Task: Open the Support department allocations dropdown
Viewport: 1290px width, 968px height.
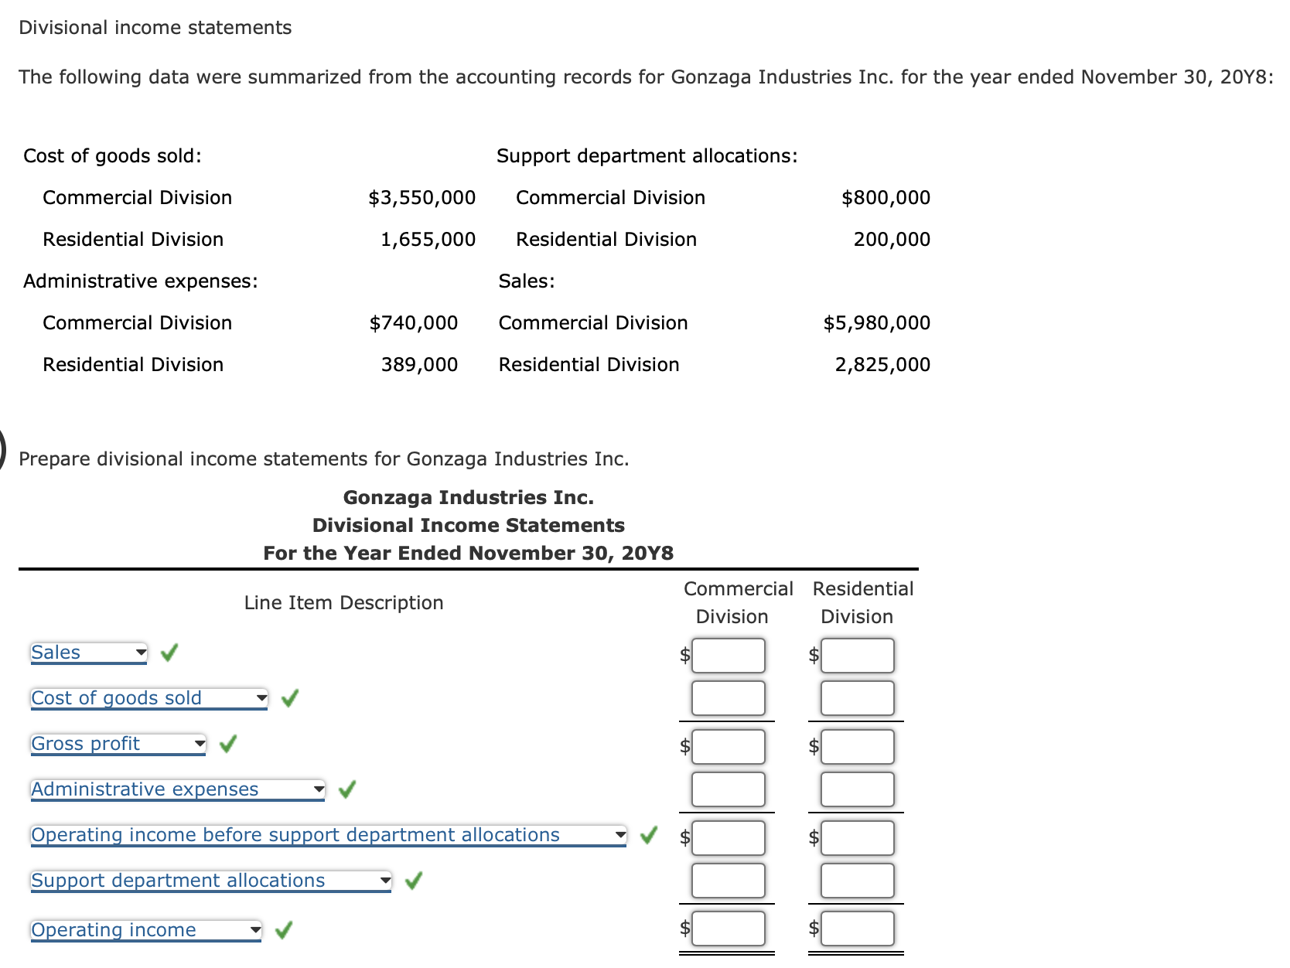Action: [x=386, y=880]
